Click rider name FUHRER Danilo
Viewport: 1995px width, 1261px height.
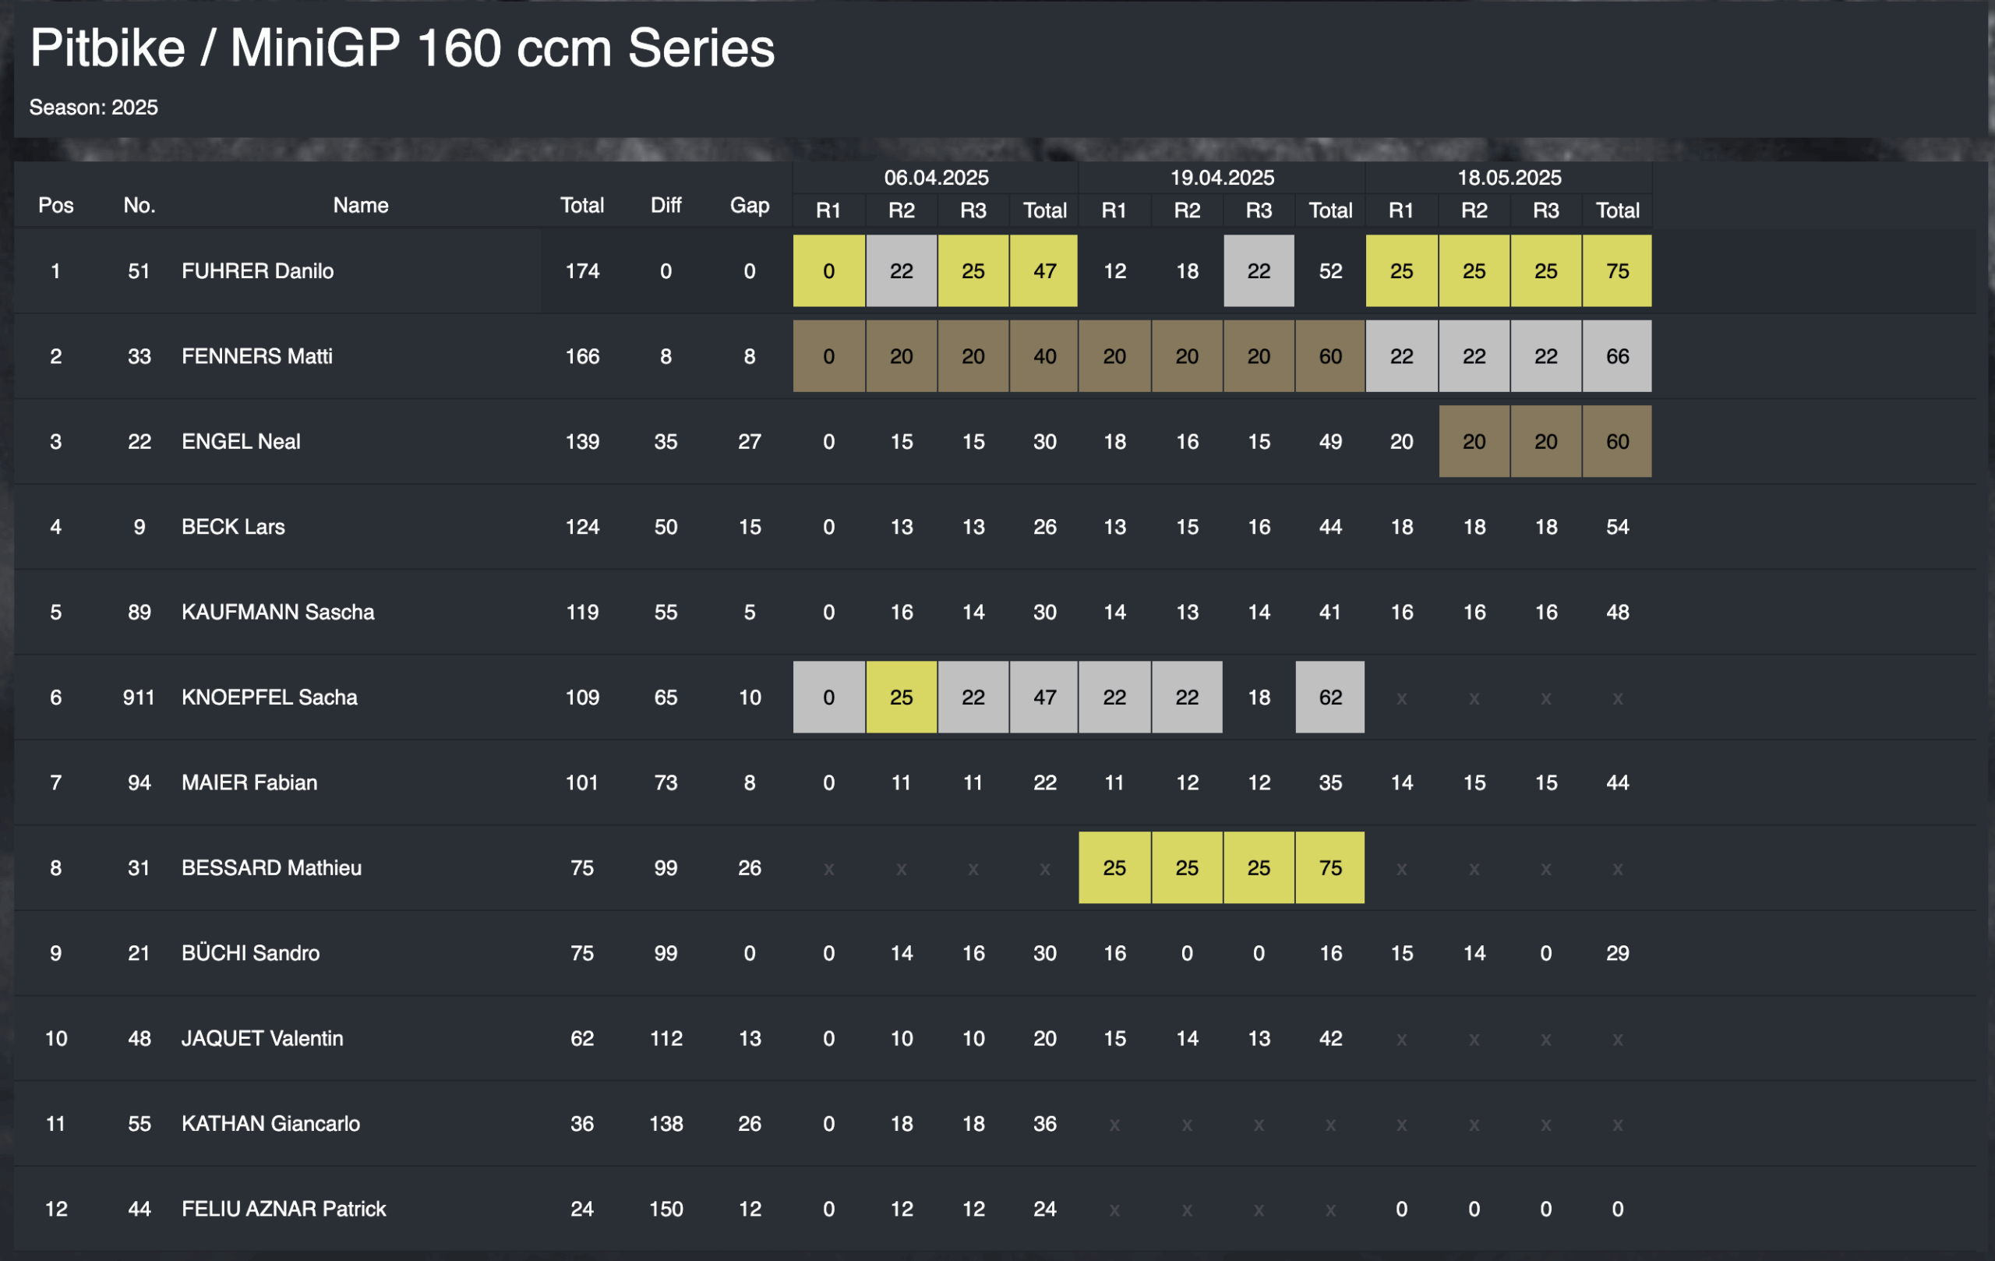(x=258, y=271)
